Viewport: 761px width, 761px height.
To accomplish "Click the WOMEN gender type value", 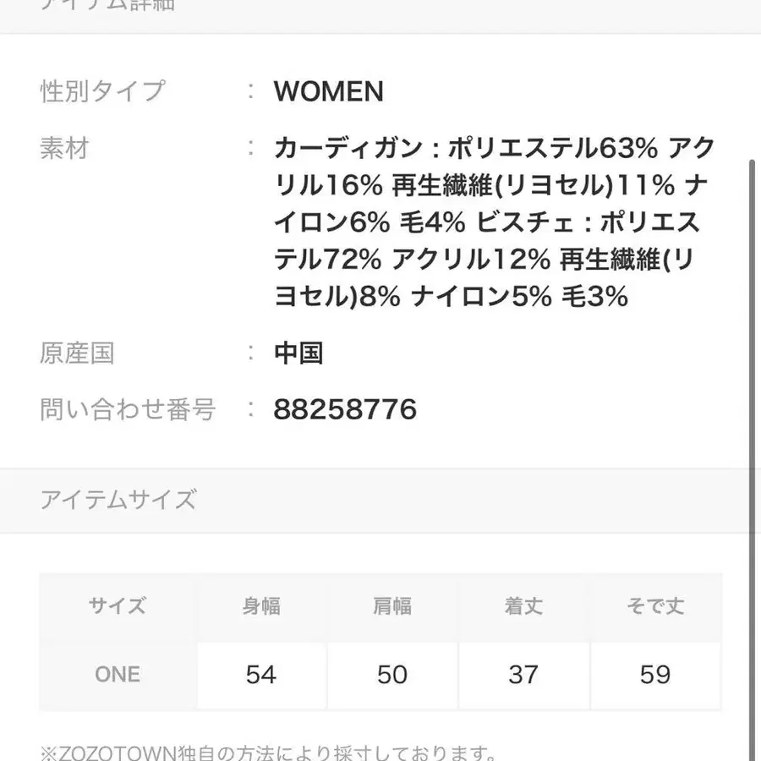I will [x=328, y=91].
